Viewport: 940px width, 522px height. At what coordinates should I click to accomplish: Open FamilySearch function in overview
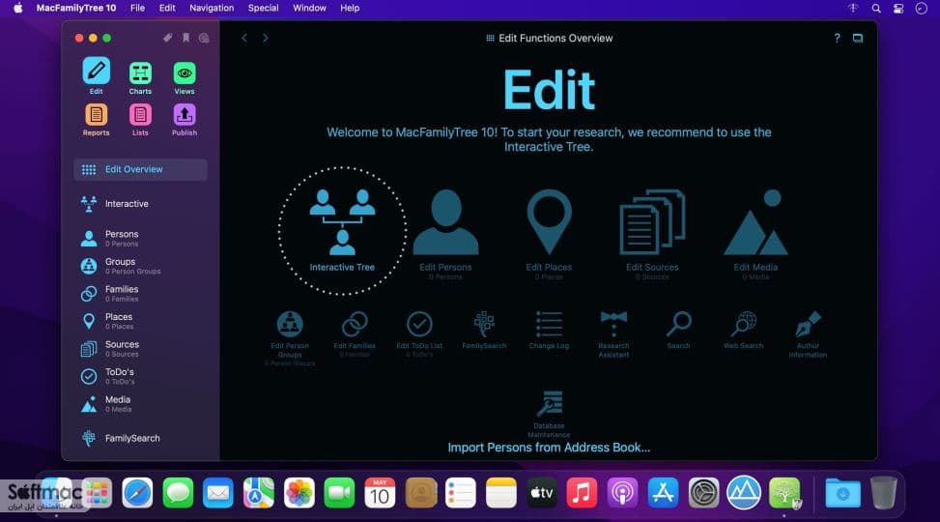484,330
